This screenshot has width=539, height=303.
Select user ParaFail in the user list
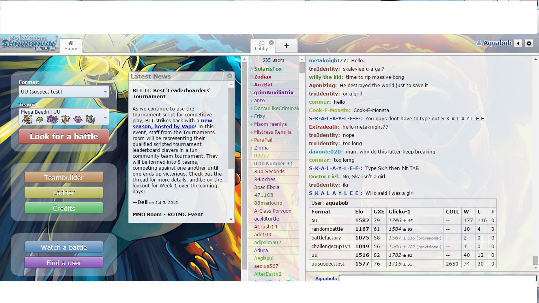(x=263, y=140)
